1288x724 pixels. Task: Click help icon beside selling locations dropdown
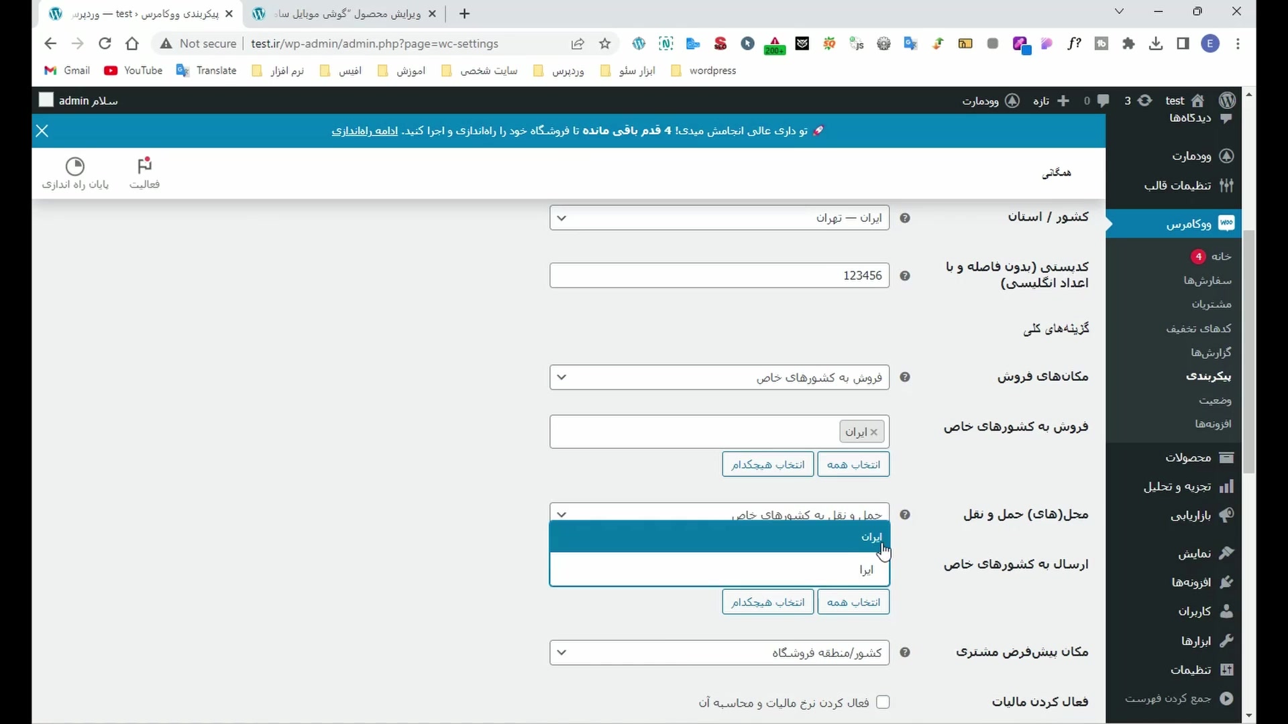click(905, 377)
